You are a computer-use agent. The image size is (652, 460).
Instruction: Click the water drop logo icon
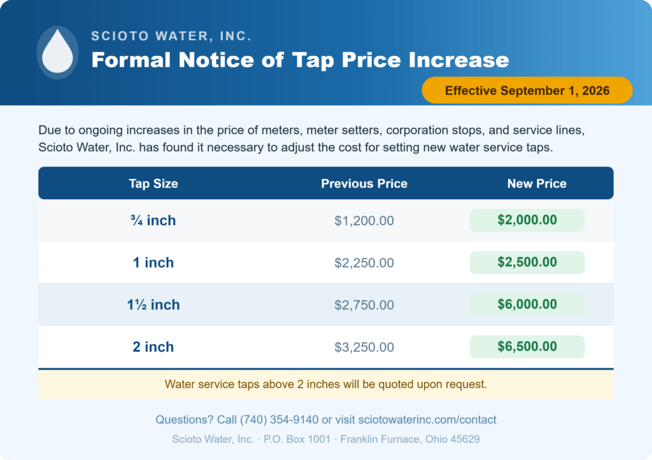point(57,52)
